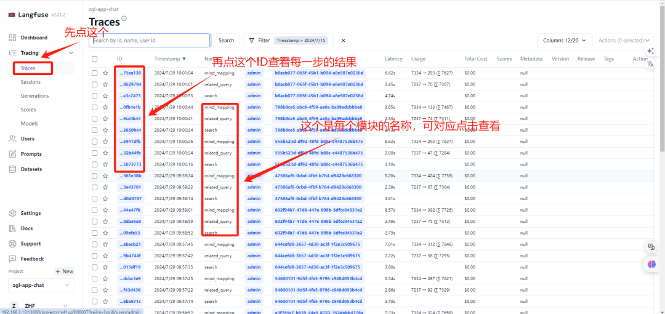Image resolution: width=665 pixels, height=314 pixels.
Task: Star the trace ...8629794
Action: 105,84
